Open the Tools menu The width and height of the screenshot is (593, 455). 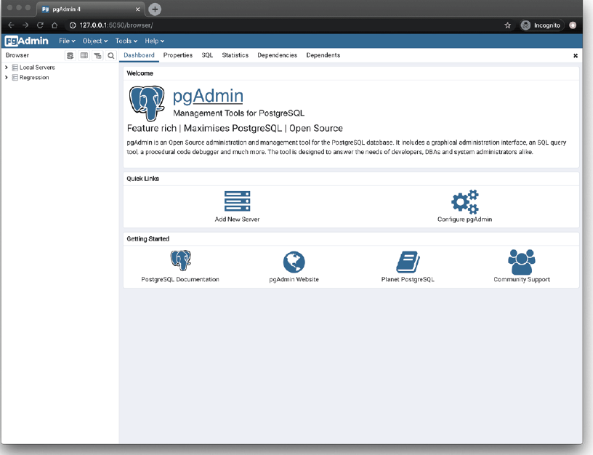click(126, 41)
